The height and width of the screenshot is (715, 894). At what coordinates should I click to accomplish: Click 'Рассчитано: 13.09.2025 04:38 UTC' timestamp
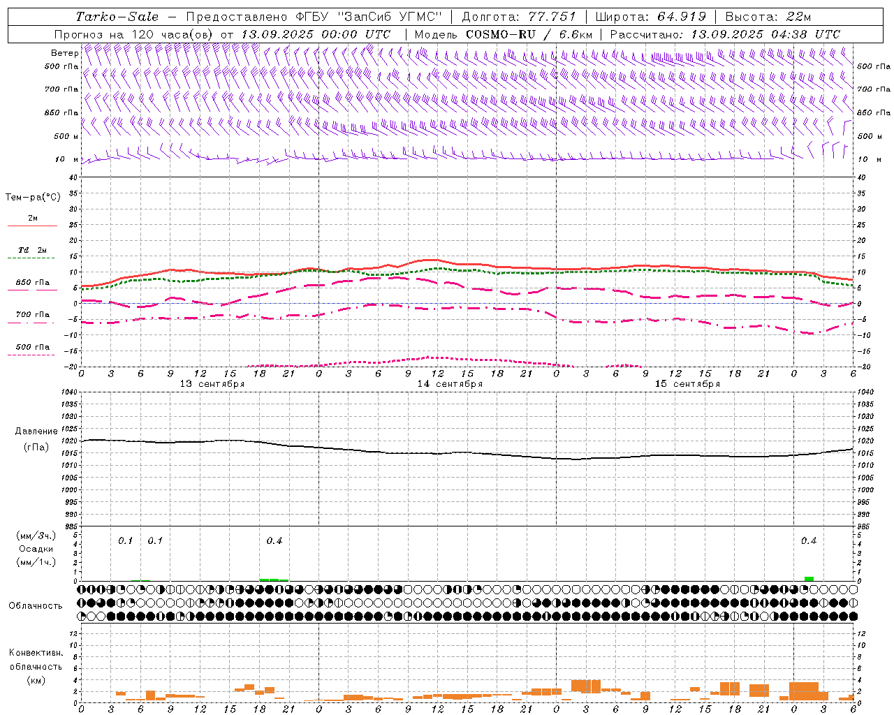click(725, 34)
